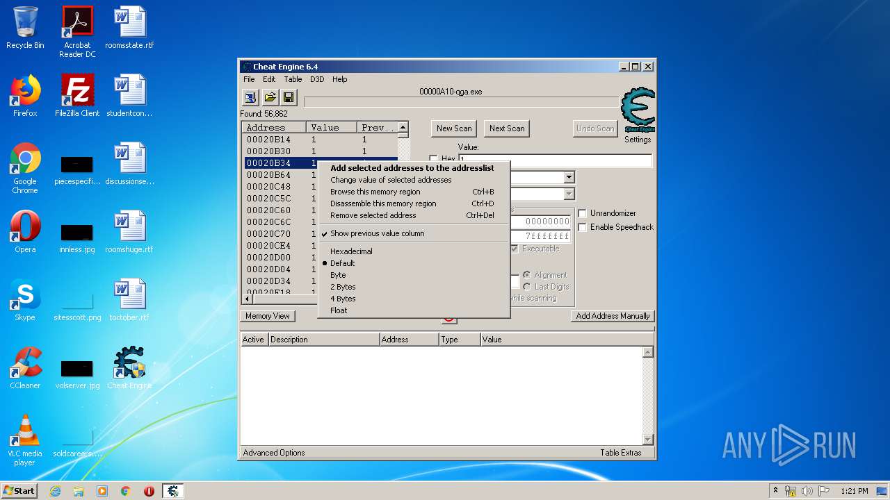Toggle the Executable checkbox

(515, 249)
